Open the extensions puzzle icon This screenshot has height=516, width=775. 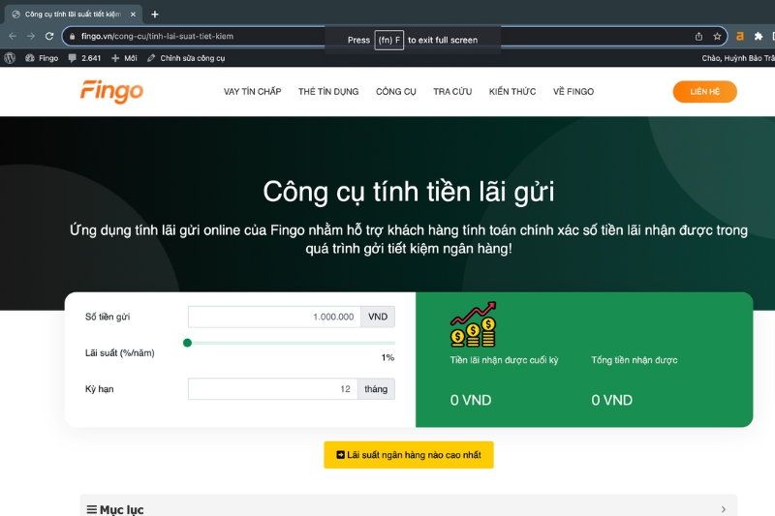click(x=759, y=36)
